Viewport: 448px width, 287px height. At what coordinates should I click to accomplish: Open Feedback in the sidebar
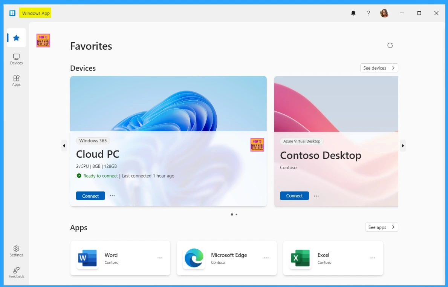(x=16, y=273)
